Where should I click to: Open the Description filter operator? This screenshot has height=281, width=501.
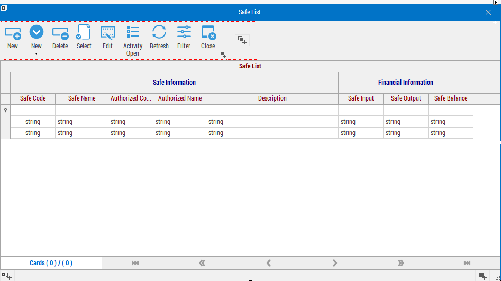(213, 110)
